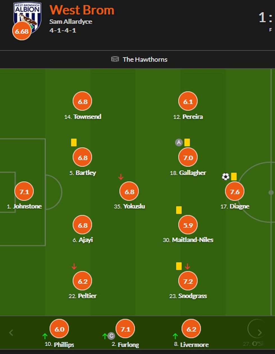Open Snodgrass player name link
This screenshot has height=354, width=275.
[x=192, y=296]
